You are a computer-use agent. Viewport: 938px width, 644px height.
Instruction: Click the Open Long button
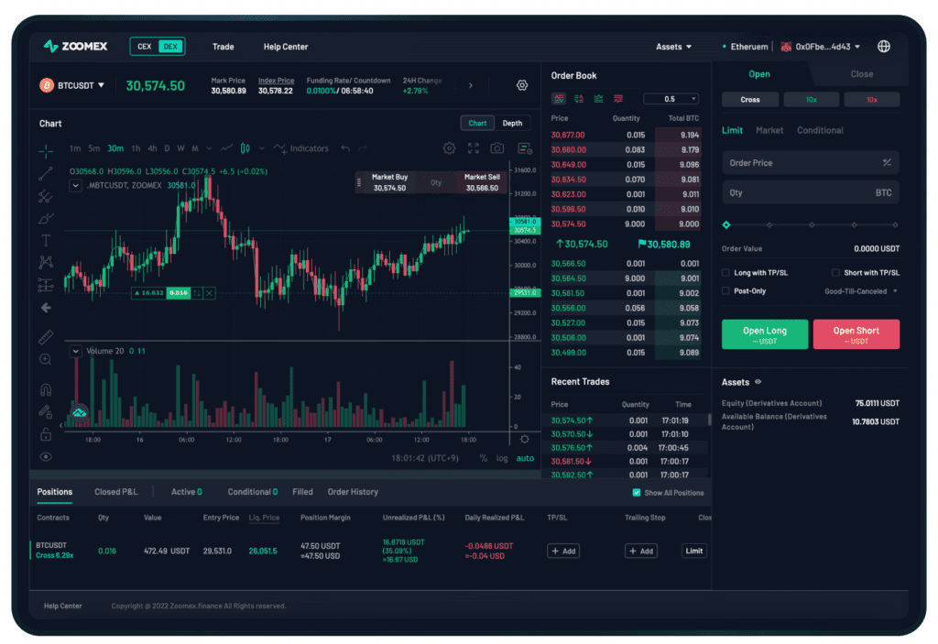[765, 334]
